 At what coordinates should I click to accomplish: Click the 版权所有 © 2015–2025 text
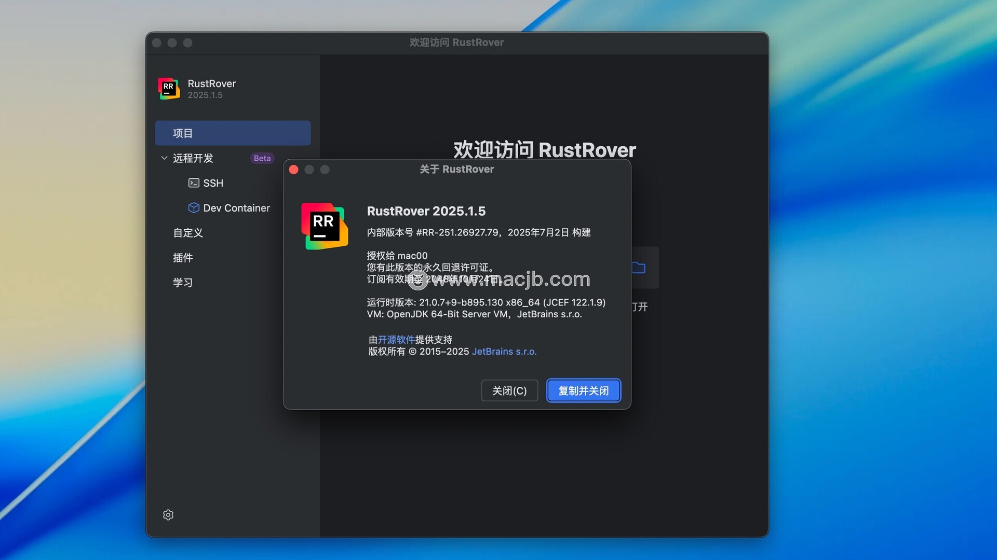[419, 352]
